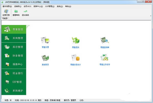Viewport: 153px width, 103px height.
Task: Open GSP管理 in the sidebar
Action: [x=14, y=82]
